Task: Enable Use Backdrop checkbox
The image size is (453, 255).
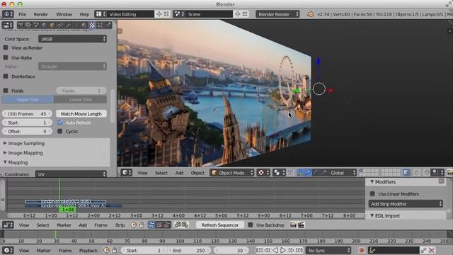Action: tap(251, 225)
